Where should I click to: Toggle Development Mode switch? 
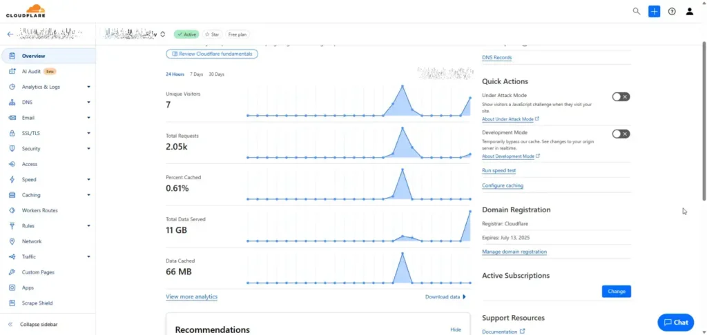tap(621, 134)
